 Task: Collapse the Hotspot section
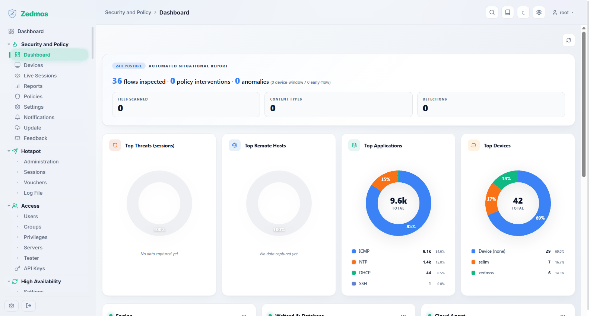(9, 151)
